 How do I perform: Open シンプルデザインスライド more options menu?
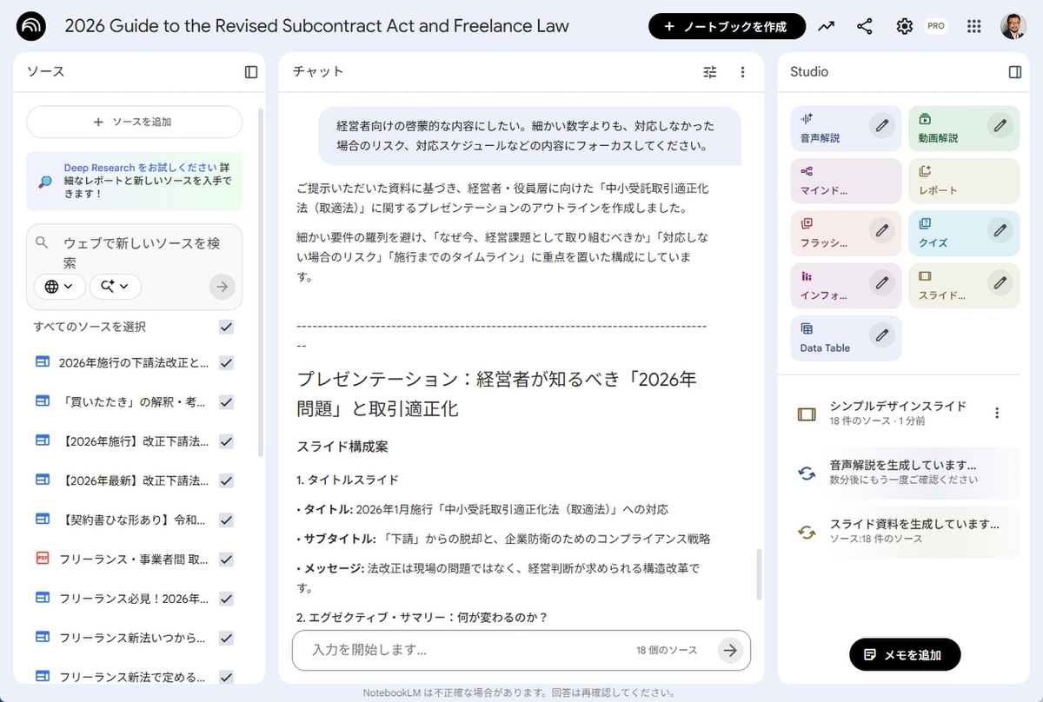(997, 413)
